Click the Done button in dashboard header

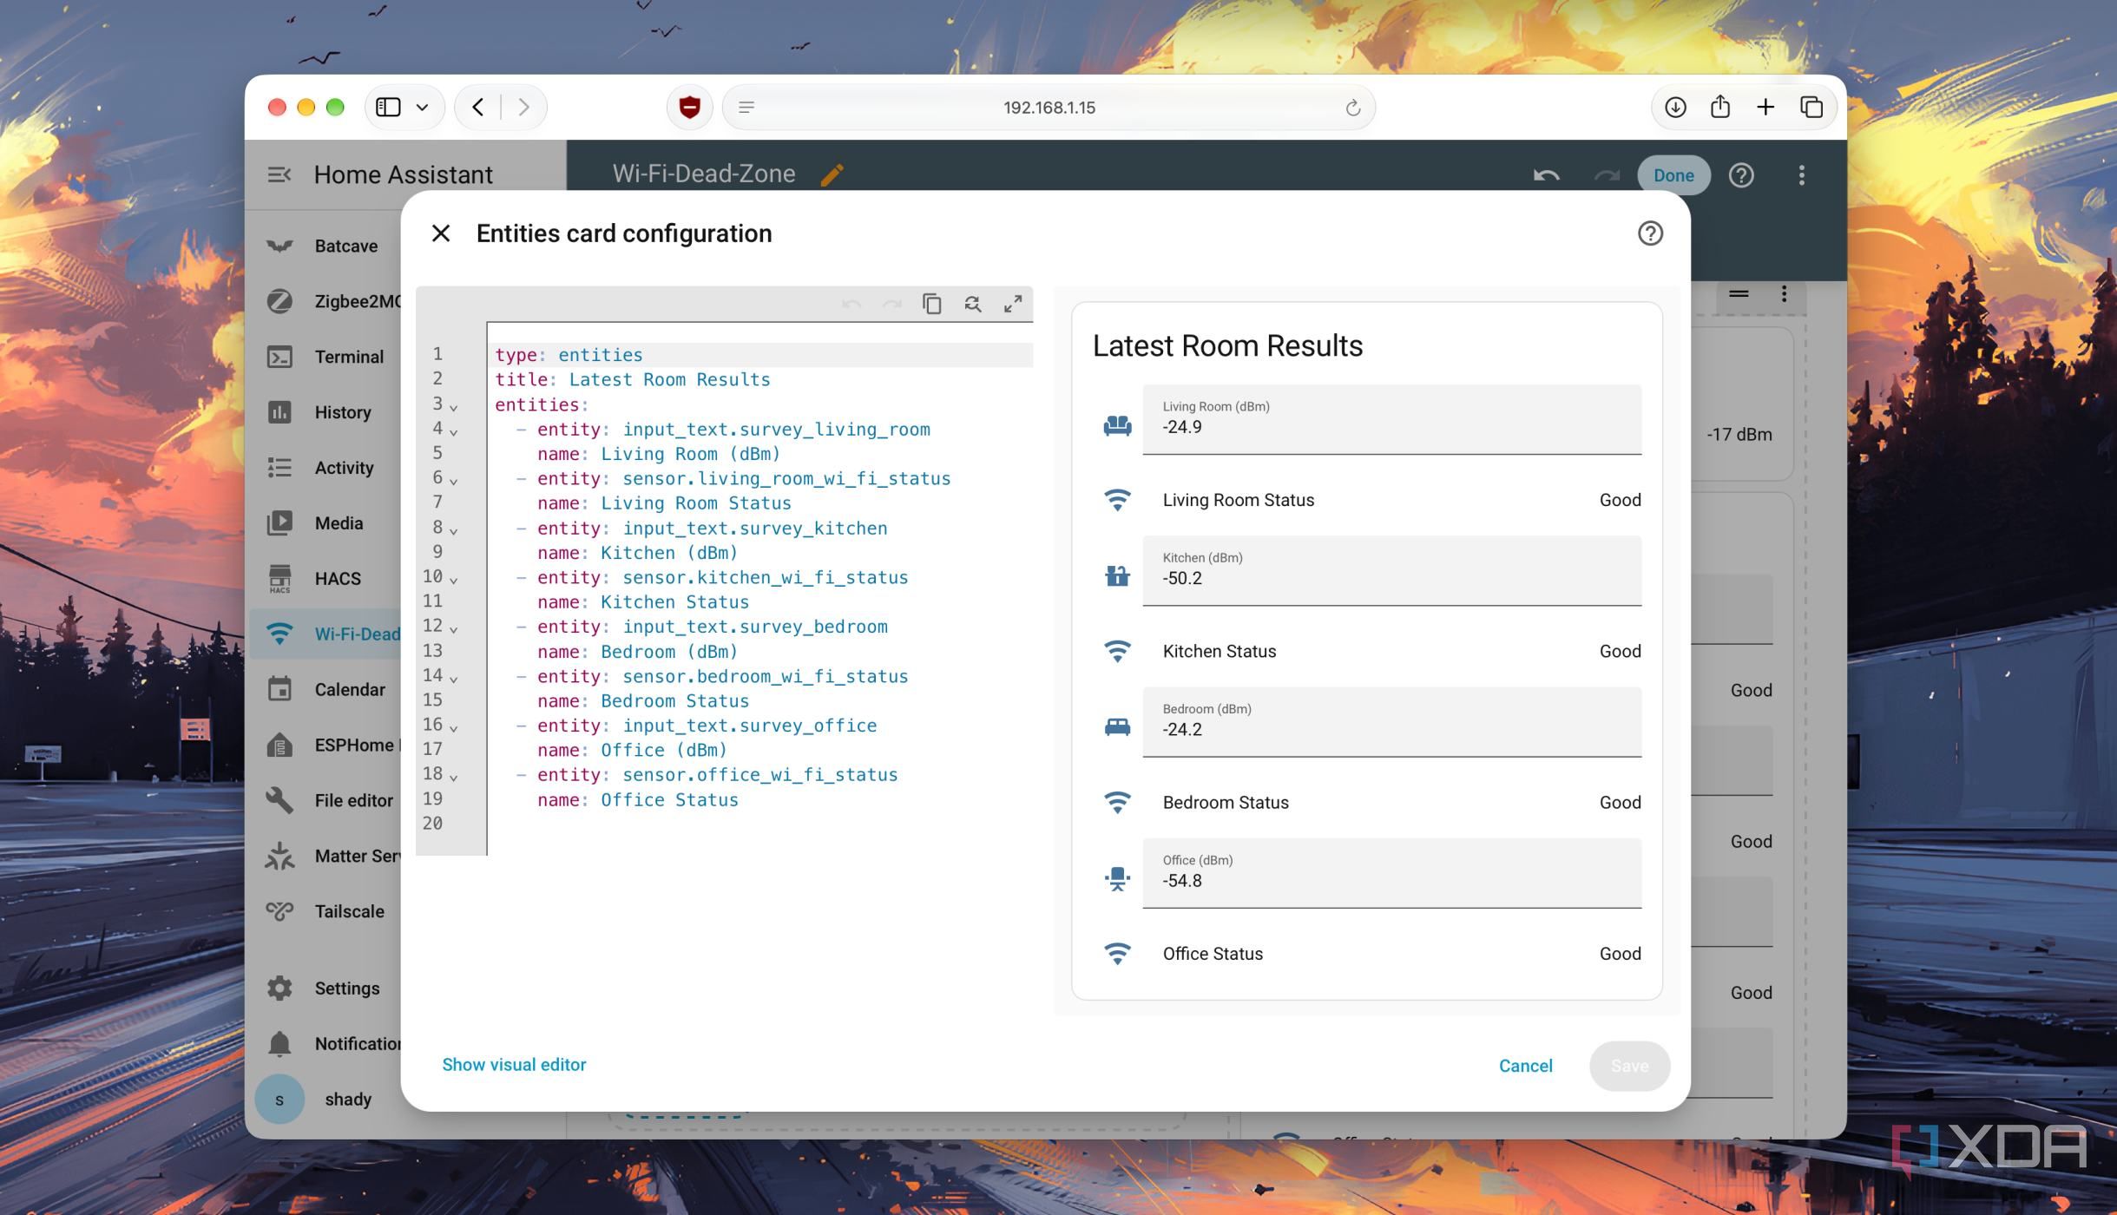(1673, 175)
